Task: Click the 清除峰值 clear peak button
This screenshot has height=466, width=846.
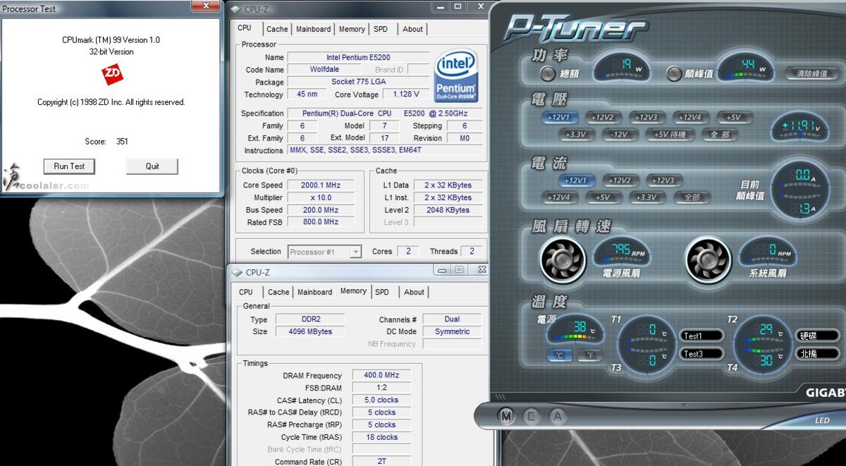Action: tap(811, 73)
